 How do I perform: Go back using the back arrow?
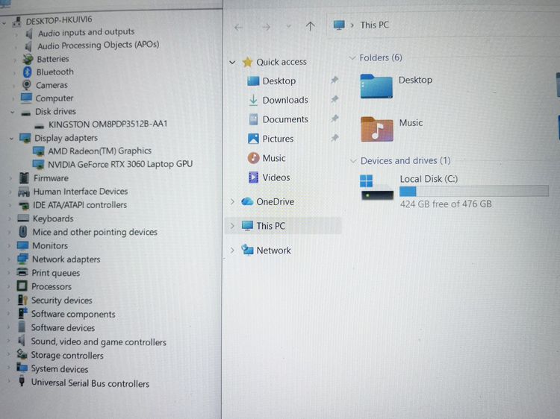coord(239,27)
